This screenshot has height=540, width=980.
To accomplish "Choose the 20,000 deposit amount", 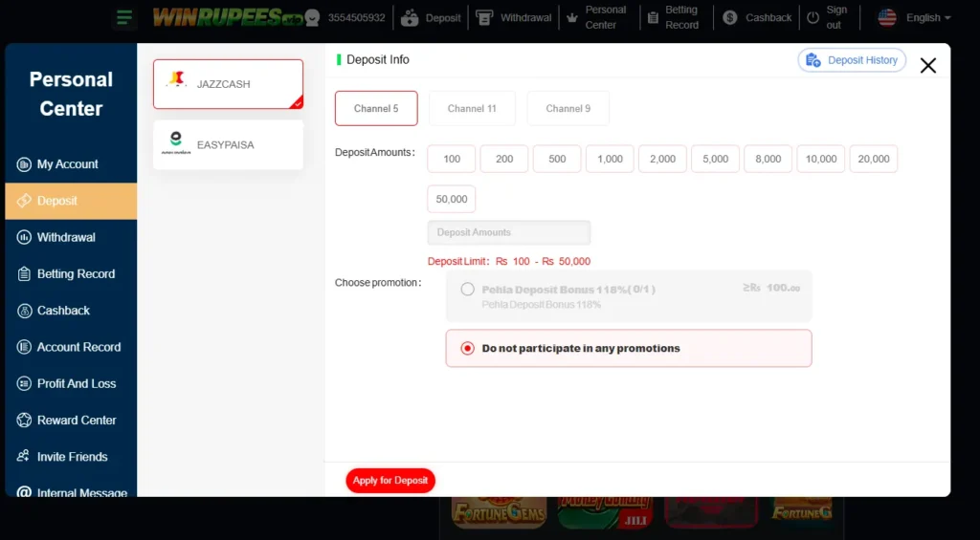I will pos(874,160).
